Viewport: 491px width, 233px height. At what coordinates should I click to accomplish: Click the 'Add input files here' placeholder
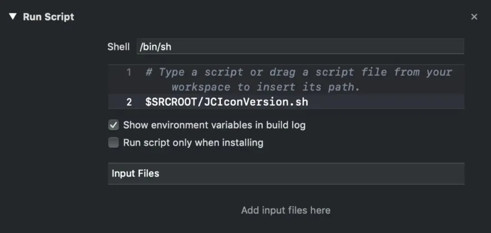286,210
